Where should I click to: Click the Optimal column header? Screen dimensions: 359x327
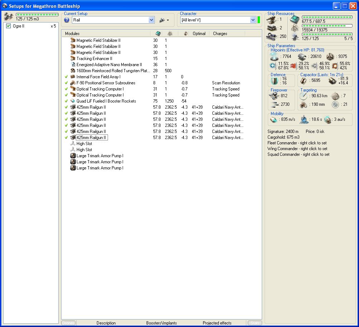199,33
